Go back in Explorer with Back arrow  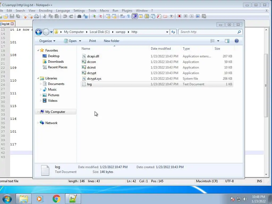click(x=39, y=32)
